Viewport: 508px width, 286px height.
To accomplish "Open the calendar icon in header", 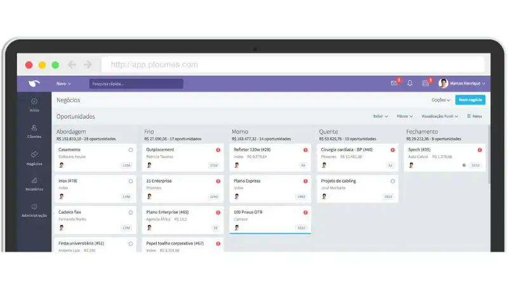I will tap(425, 83).
